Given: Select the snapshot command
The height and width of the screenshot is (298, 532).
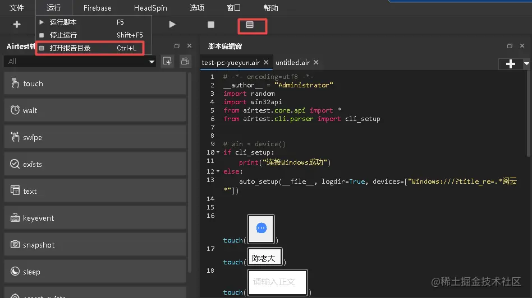Looking at the screenshot, I should (x=95, y=244).
